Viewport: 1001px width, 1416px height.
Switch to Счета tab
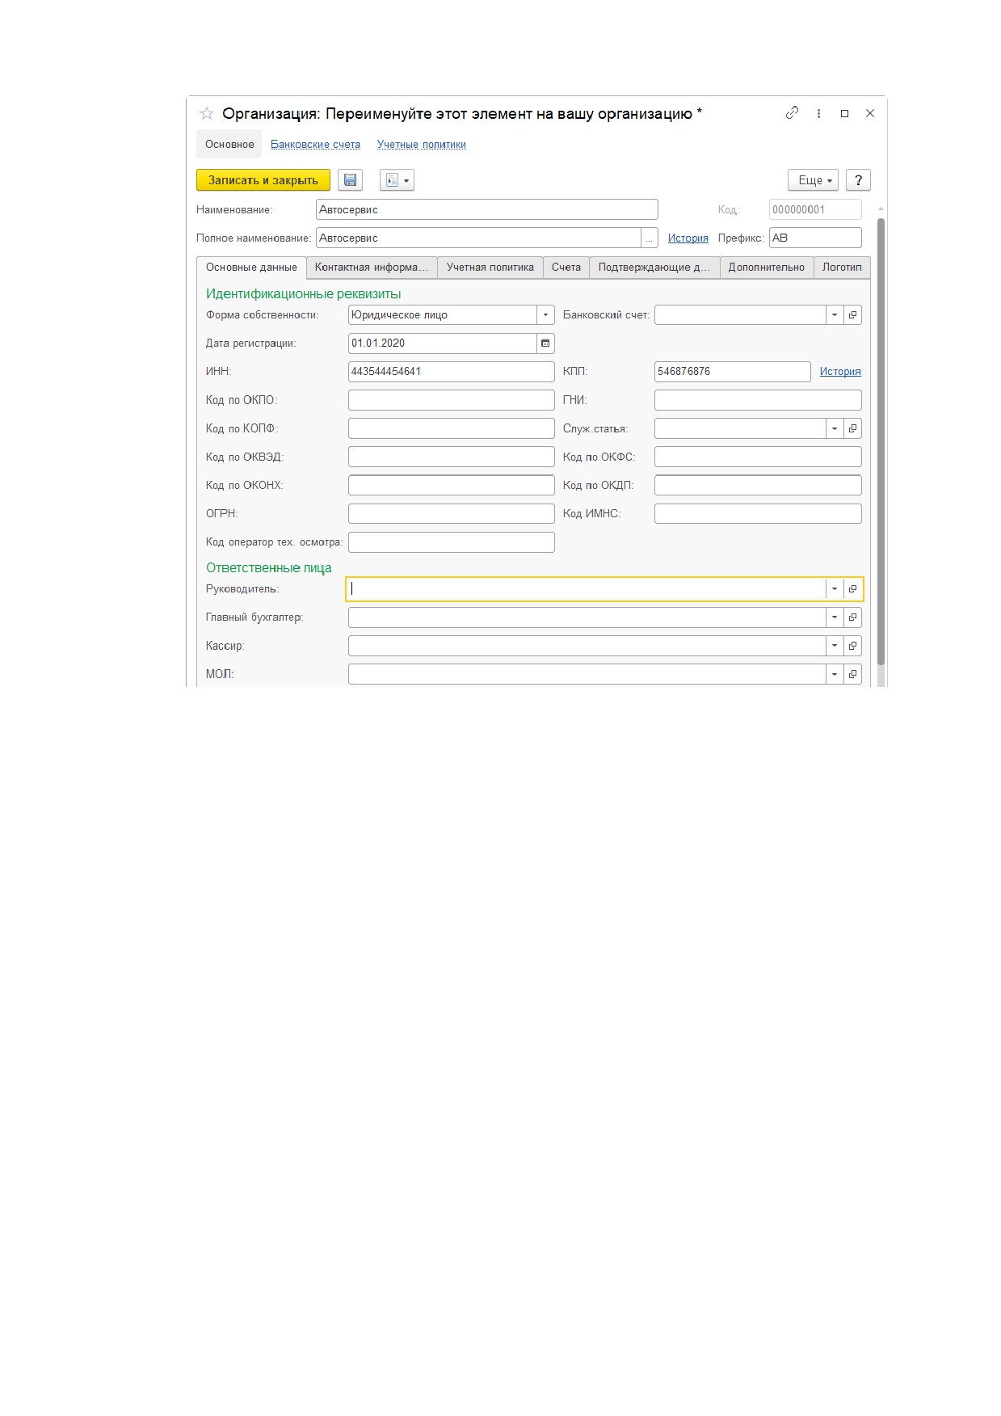566,268
